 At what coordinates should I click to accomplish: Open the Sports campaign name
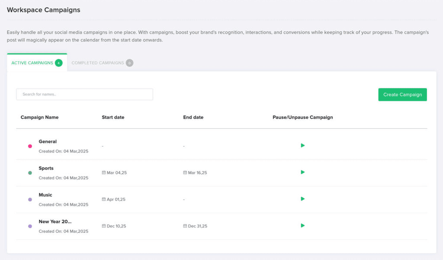(46, 168)
